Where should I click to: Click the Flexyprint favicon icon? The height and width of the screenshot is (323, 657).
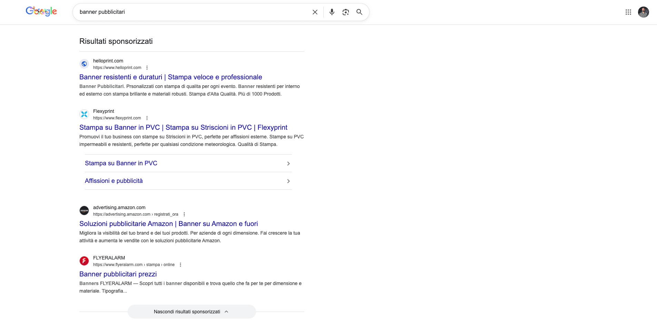[84, 114]
